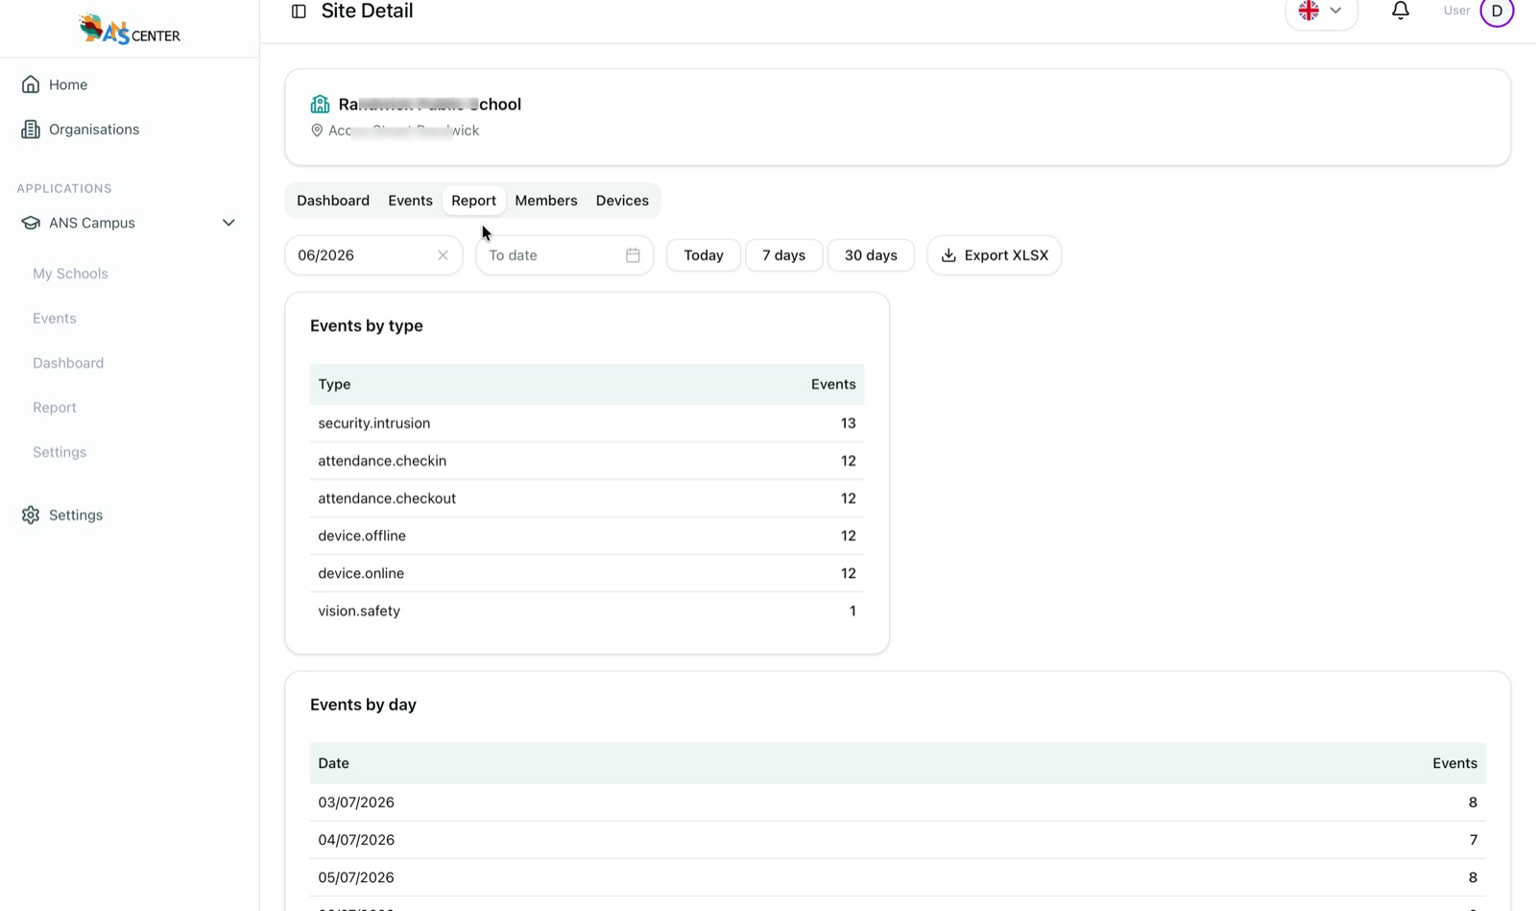1536x911 pixels.
Task: Open the user avatar D menu
Action: pos(1497,12)
